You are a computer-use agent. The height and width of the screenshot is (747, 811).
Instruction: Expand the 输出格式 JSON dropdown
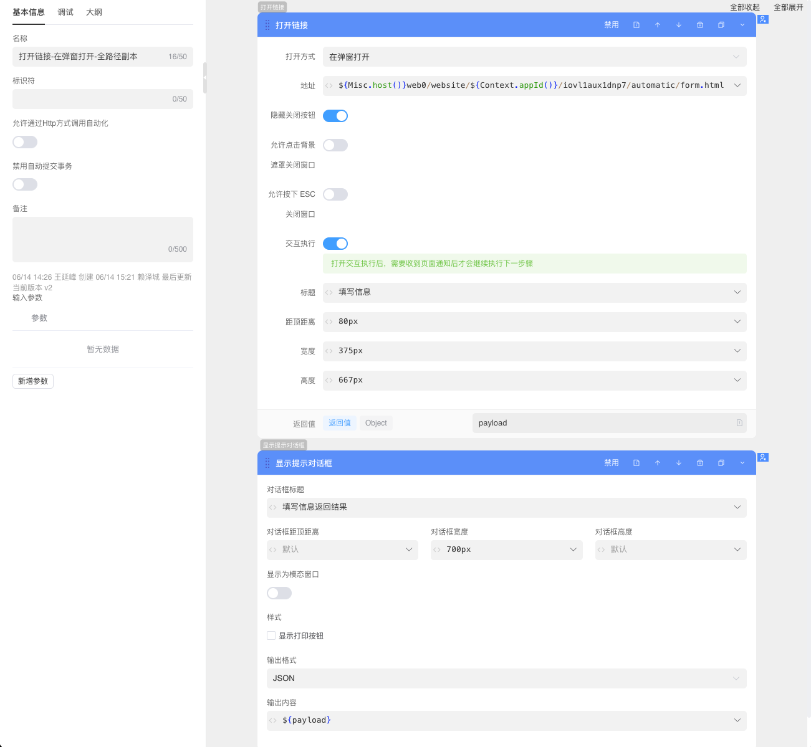tap(506, 678)
